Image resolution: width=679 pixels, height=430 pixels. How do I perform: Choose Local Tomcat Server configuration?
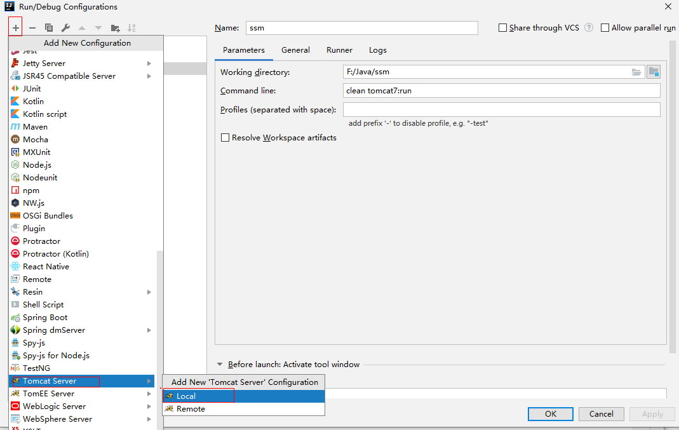244,396
